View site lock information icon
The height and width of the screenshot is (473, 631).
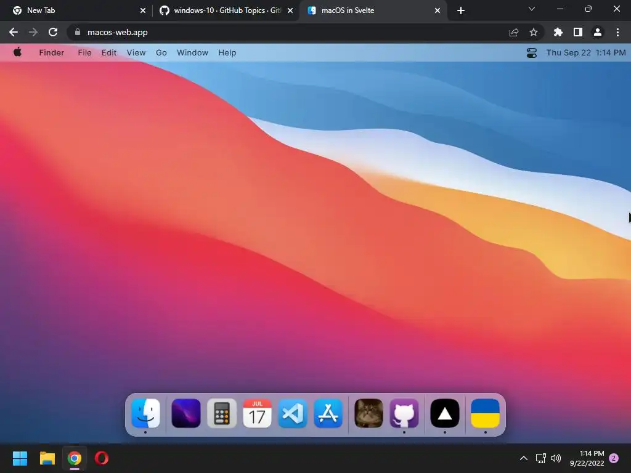click(x=78, y=32)
